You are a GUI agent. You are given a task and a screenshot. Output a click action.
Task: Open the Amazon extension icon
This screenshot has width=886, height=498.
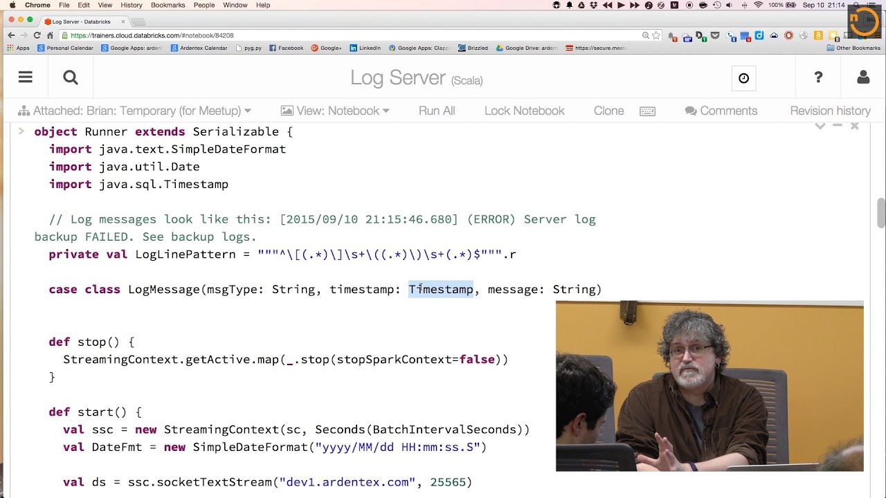(818, 35)
